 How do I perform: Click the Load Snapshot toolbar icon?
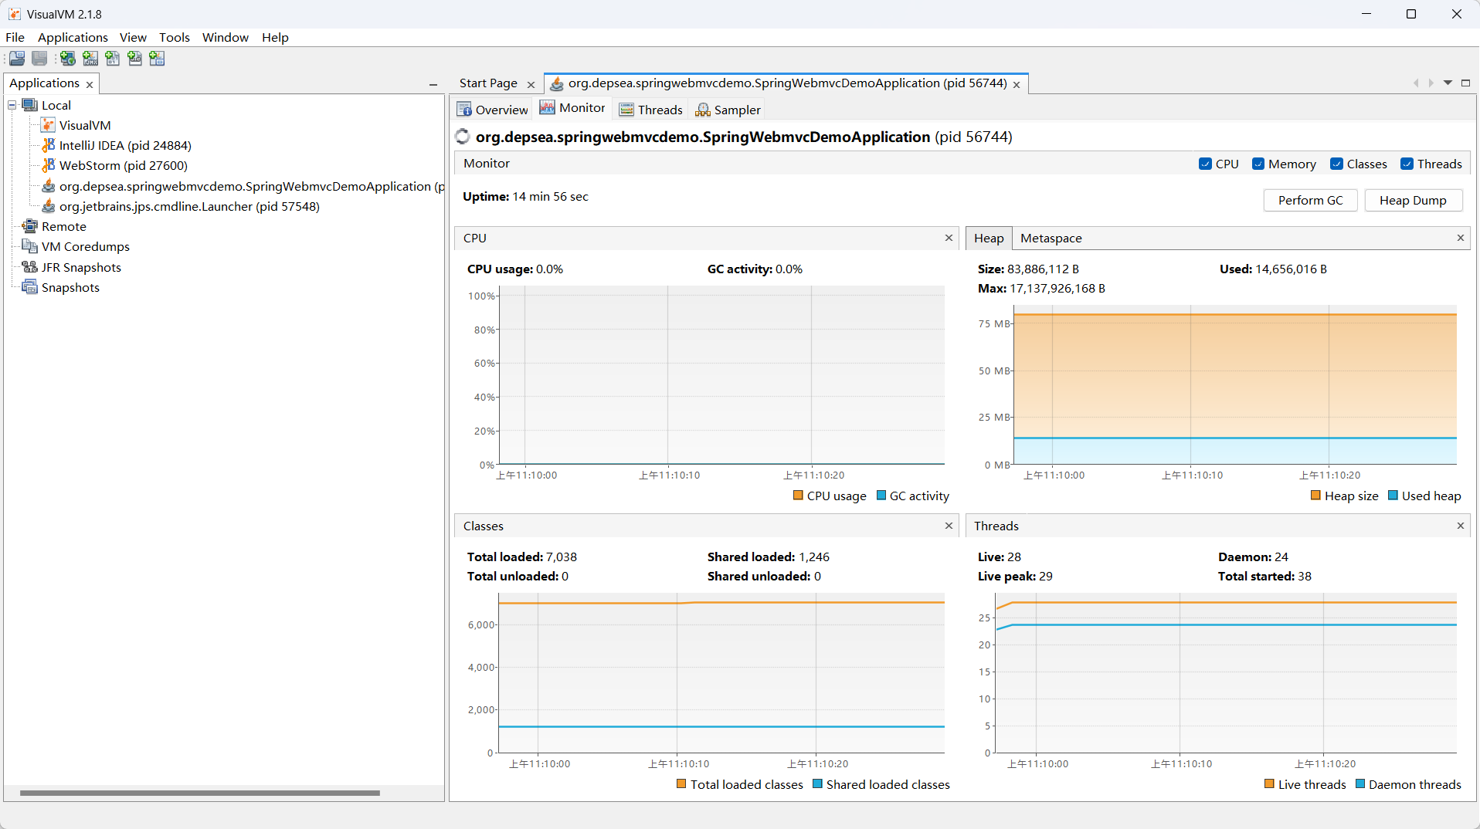[x=17, y=59]
